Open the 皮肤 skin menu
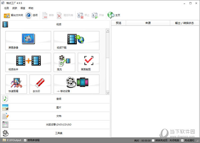The image size is (200, 143). [x=15, y=8]
